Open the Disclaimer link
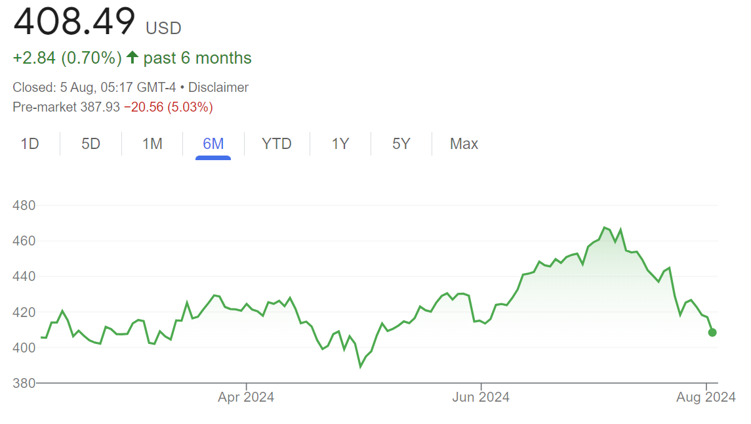751x424 pixels. (x=218, y=87)
